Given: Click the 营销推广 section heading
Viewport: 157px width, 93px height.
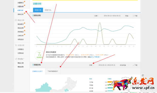Looking at the screenshot, I should 21,59.
